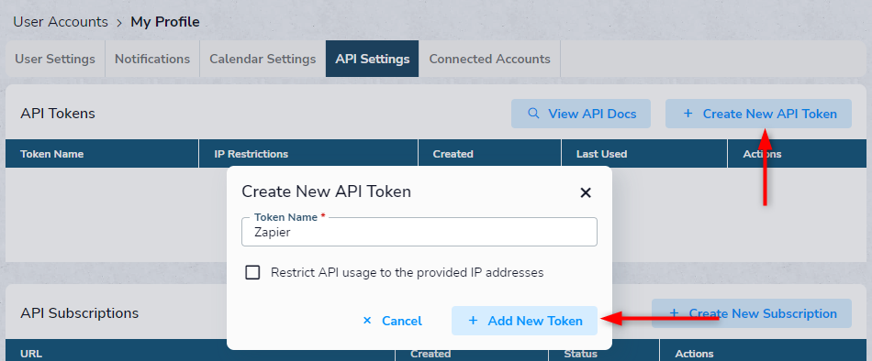Screen dimensions: 872x361
Task: Click the API Tokens section heading
Action: [58, 114]
